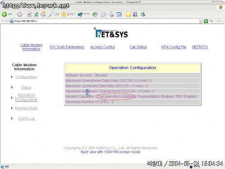
Task: Open the D/S Scan Parameters link
Action: (67, 47)
